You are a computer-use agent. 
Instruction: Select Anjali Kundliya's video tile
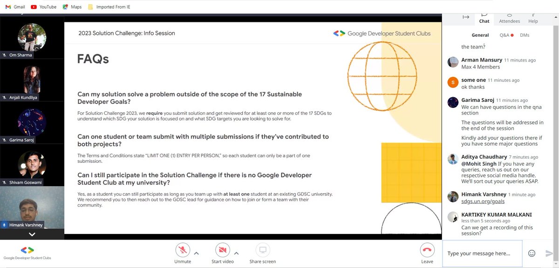(32, 80)
